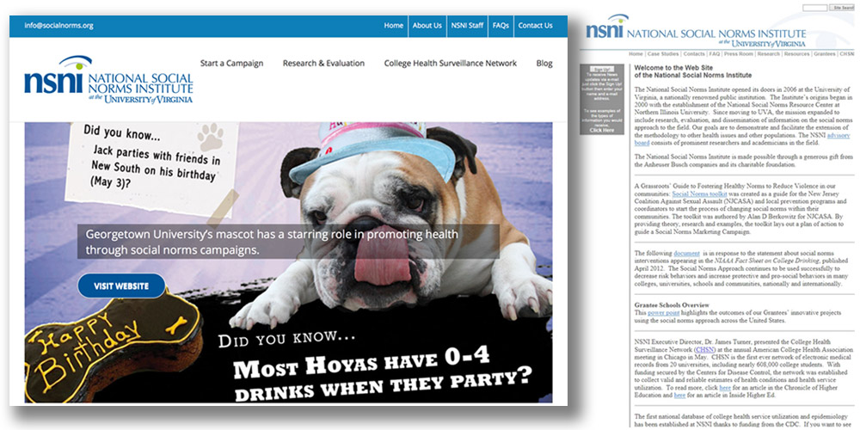Viewport: 860px width, 430px height.
Task: Open the 'power point' link
Action: (x=664, y=313)
